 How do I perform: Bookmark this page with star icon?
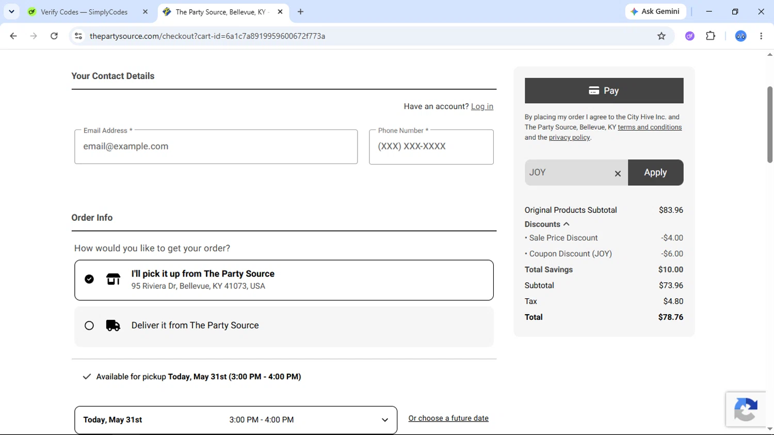[662, 36]
